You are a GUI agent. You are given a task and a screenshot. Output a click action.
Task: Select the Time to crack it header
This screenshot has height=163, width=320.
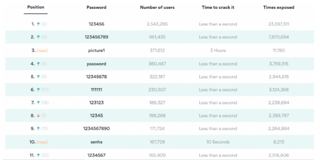click(218, 8)
